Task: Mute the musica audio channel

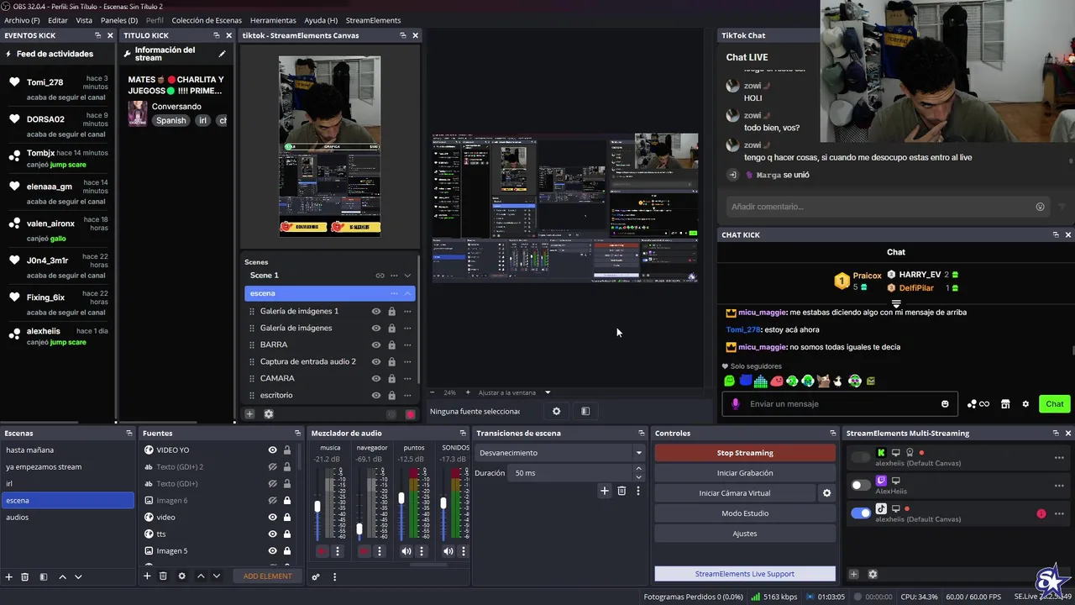Action: [x=322, y=551]
